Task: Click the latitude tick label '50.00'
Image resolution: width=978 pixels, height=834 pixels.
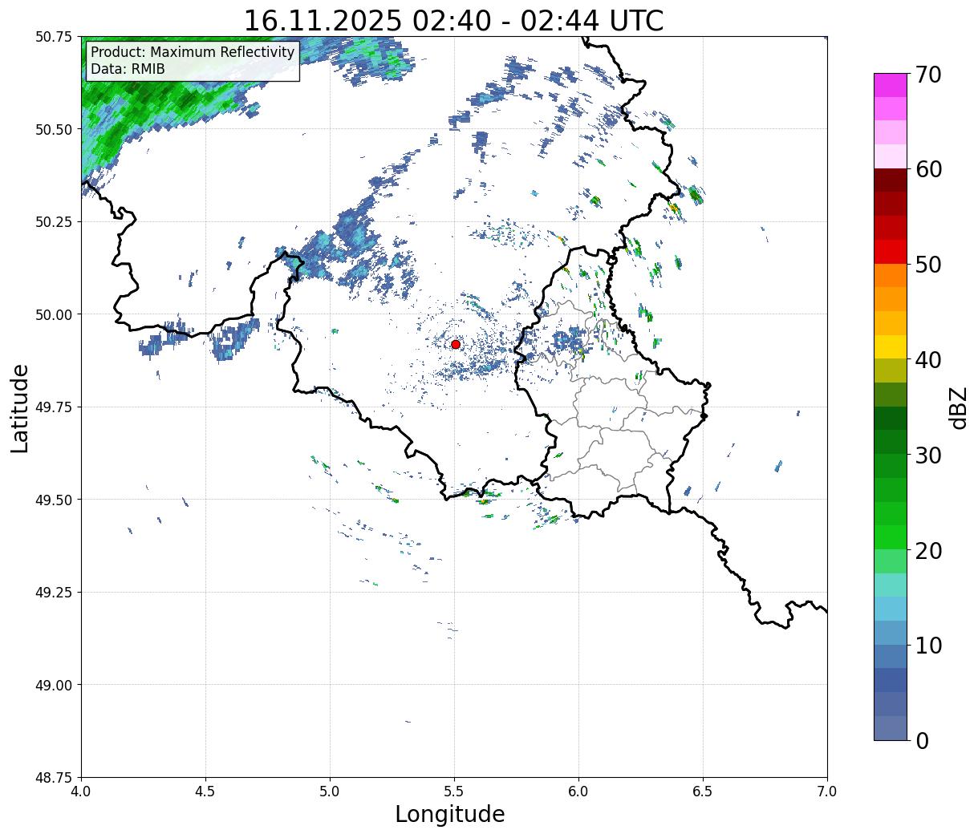Action: click(54, 314)
